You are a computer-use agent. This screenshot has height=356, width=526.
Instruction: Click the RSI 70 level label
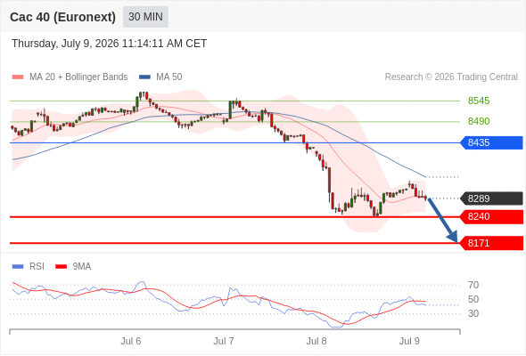[473, 285]
